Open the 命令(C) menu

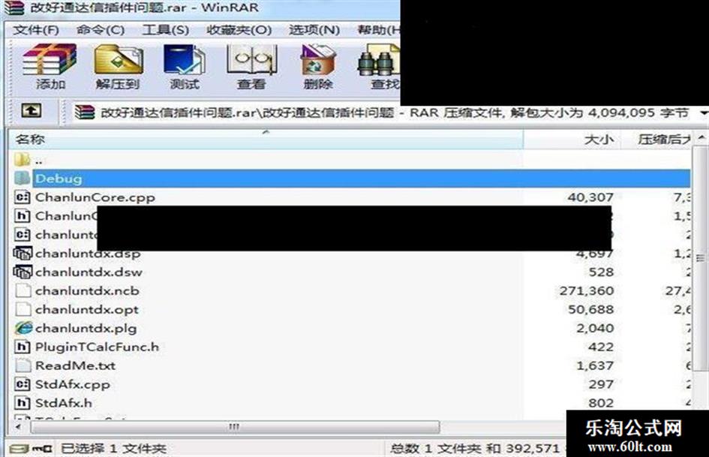tap(101, 30)
